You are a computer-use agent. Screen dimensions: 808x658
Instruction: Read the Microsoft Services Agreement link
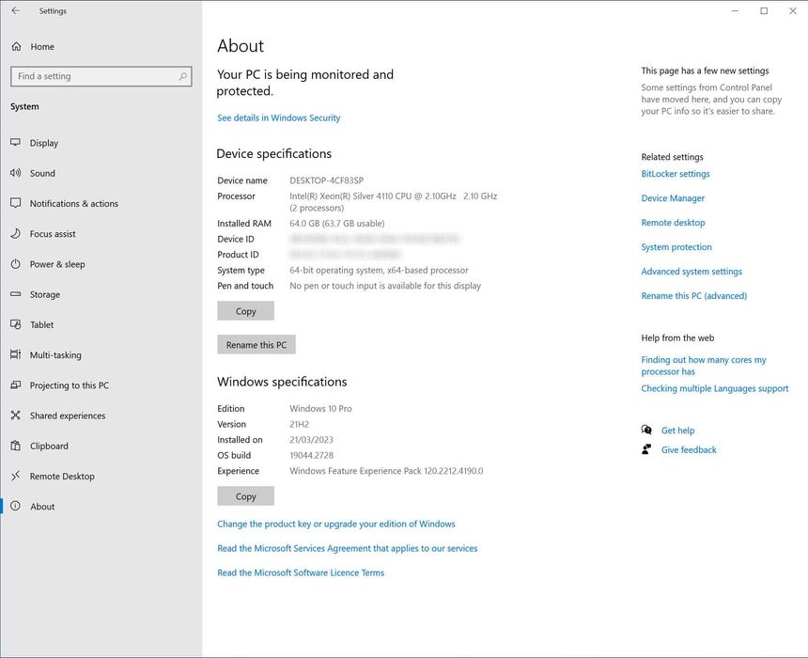pyautogui.click(x=348, y=548)
